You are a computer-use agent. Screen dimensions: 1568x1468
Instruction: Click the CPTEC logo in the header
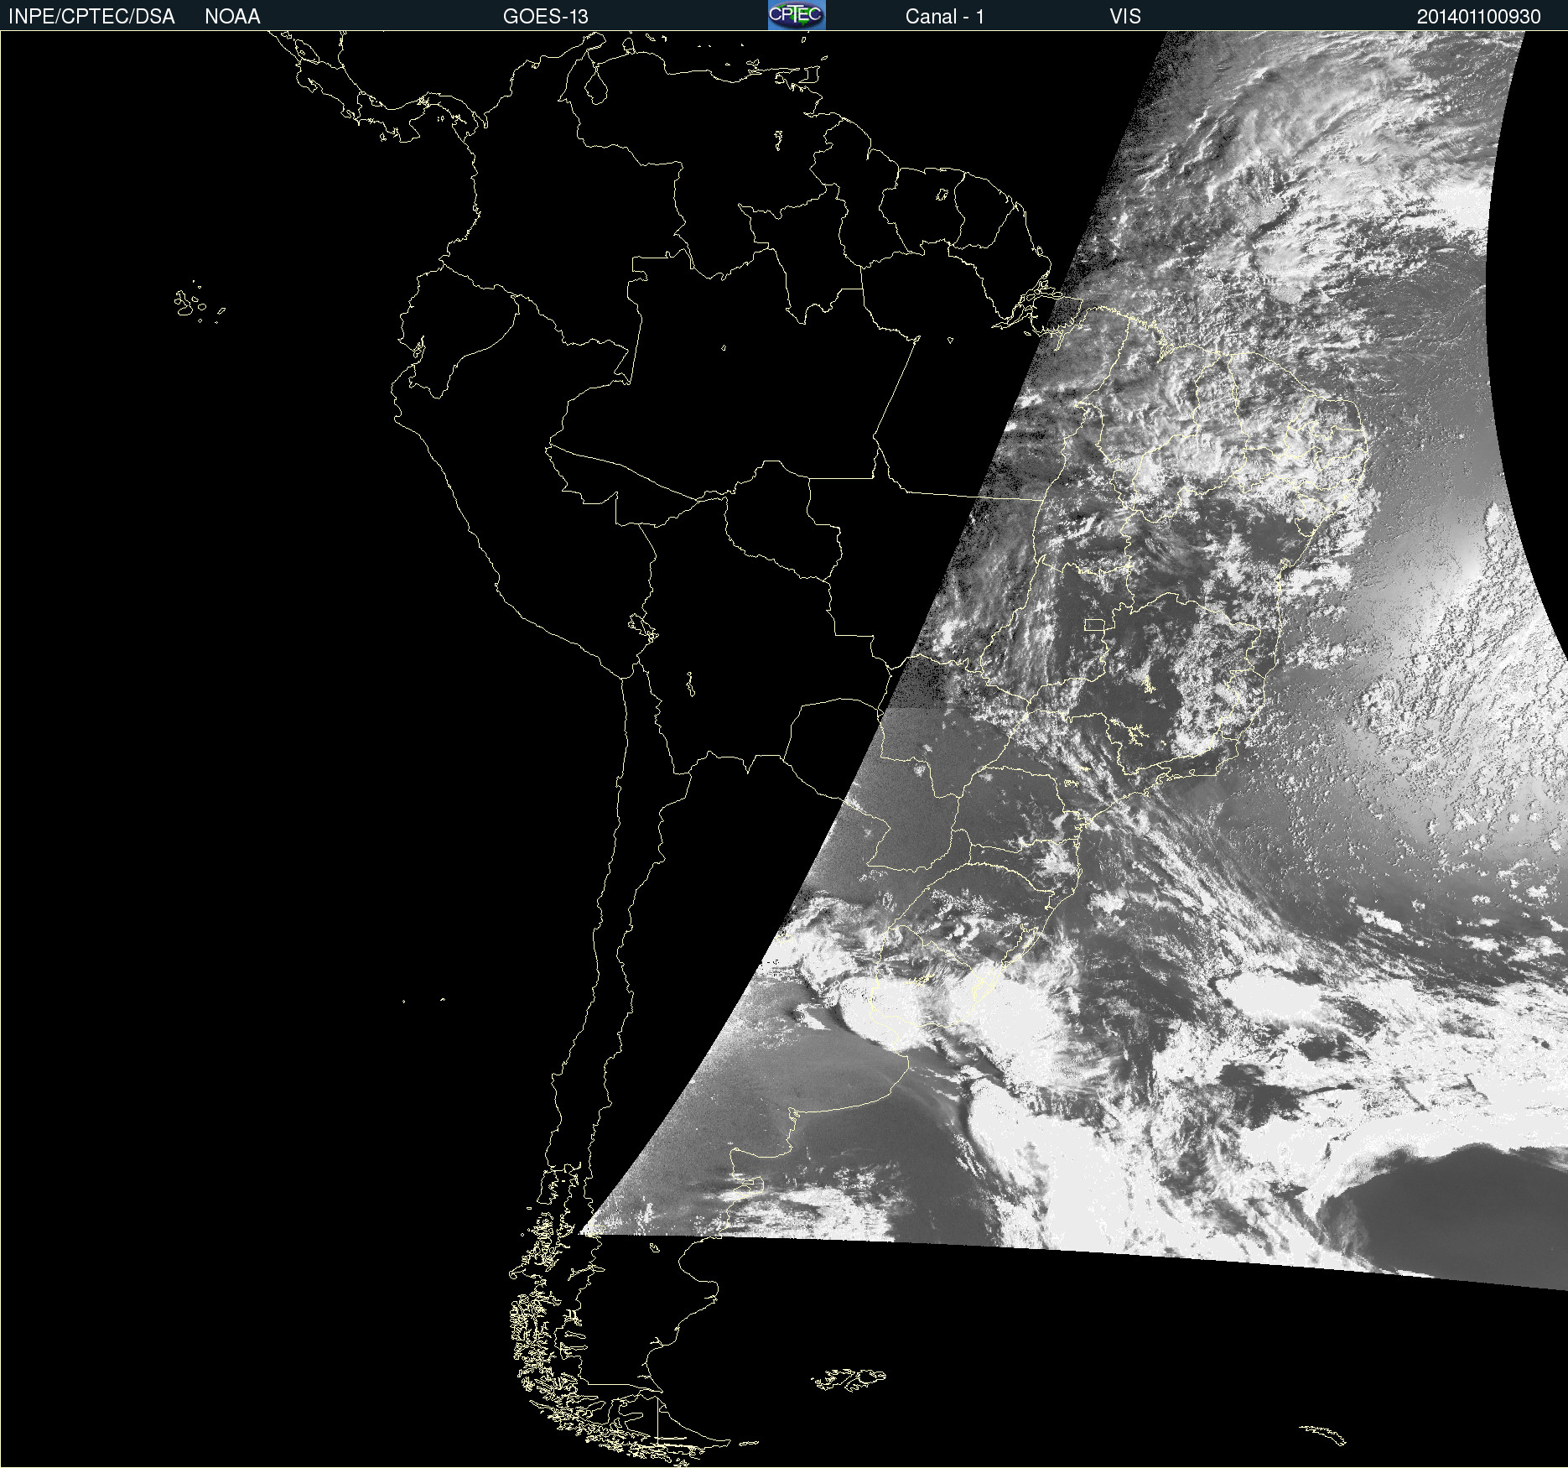[x=797, y=15]
